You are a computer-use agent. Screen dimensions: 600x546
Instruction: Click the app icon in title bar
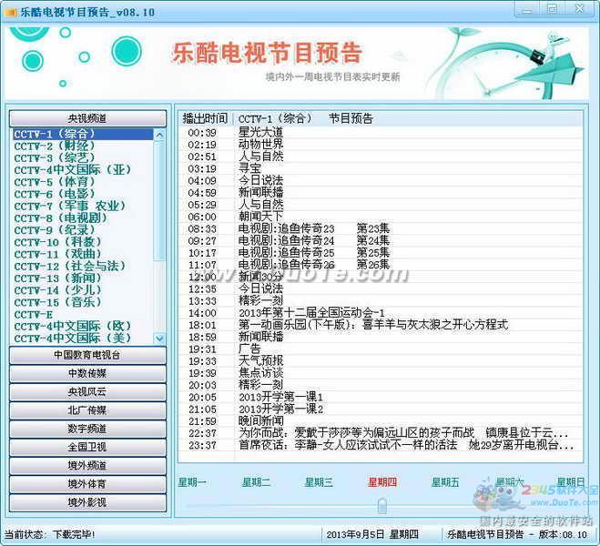[x=10, y=12]
